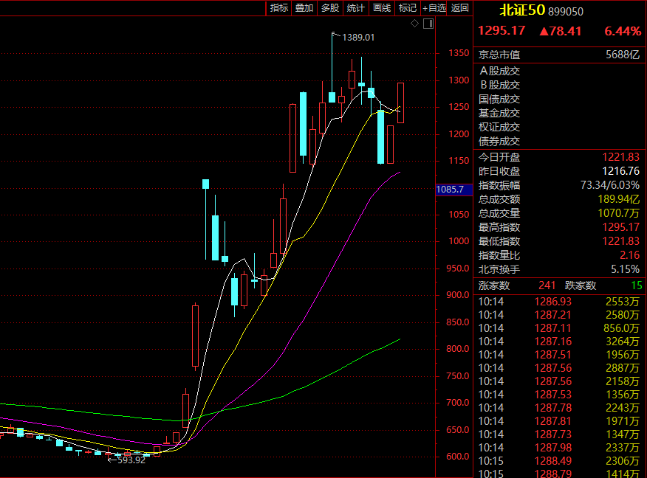Click the 标记 mark button
Viewport: 647px width, 478px height.
[407, 8]
